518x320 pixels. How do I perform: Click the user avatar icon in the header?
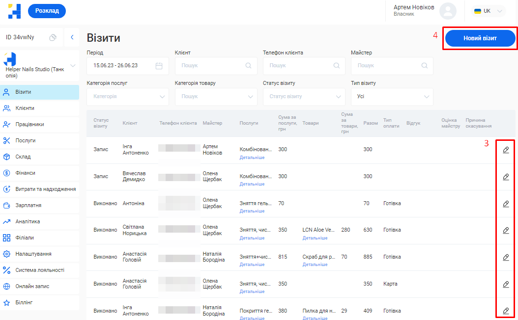click(448, 11)
